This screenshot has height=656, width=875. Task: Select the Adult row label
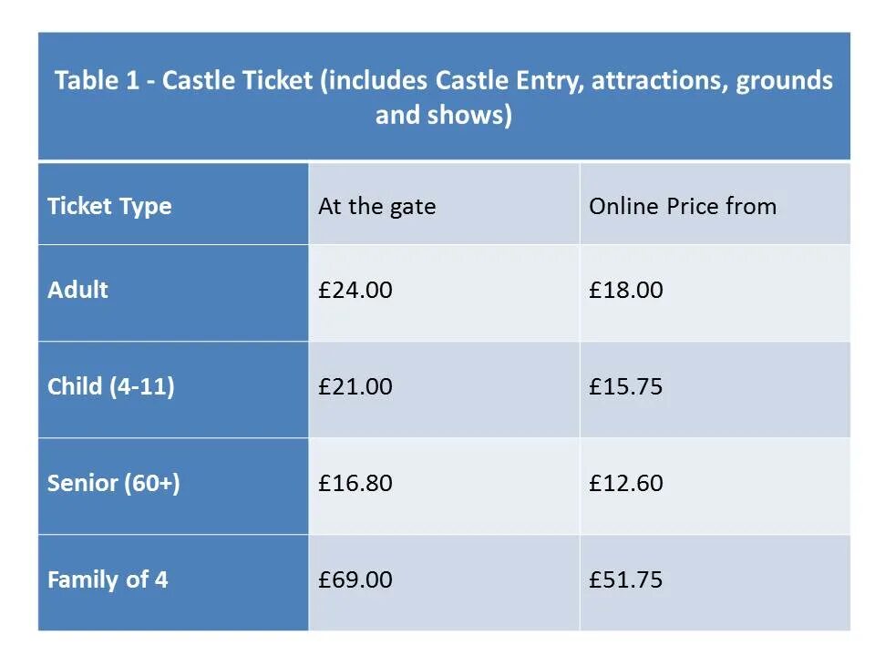tap(77, 290)
